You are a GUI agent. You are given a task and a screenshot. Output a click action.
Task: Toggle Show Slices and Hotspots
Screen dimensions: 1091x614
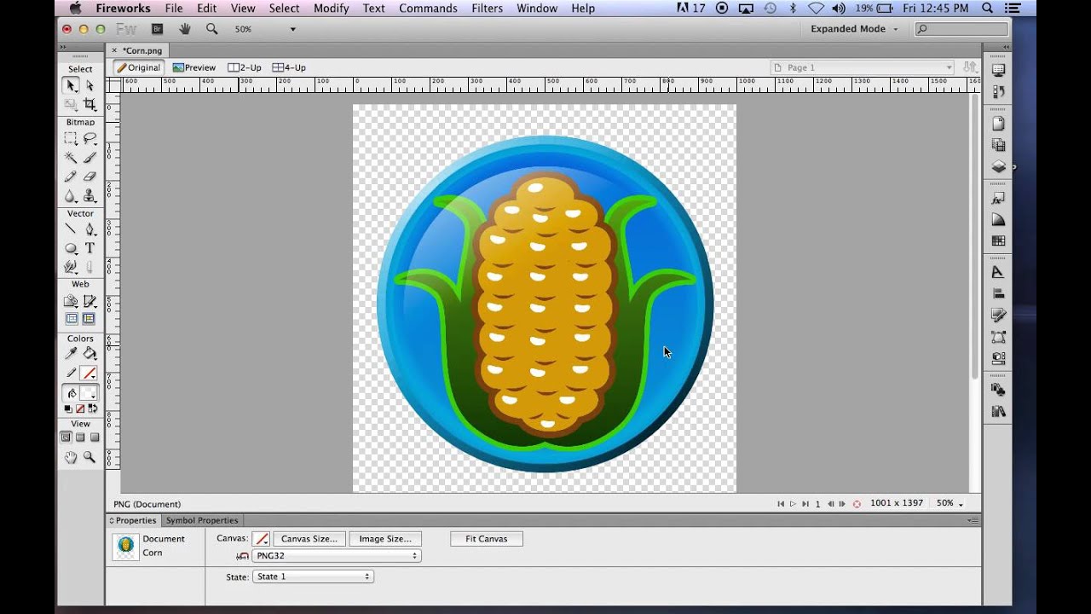pos(89,319)
